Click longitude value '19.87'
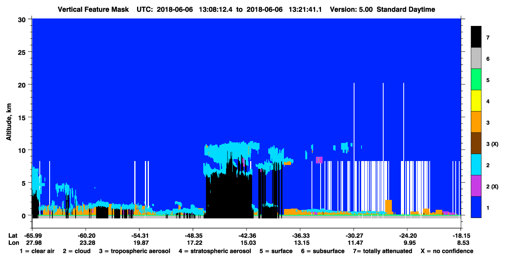Screen dimensions: 512x262 (x=141, y=243)
